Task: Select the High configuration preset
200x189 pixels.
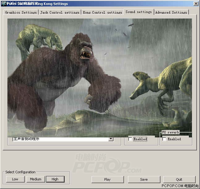Action: (x=55, y=179)
